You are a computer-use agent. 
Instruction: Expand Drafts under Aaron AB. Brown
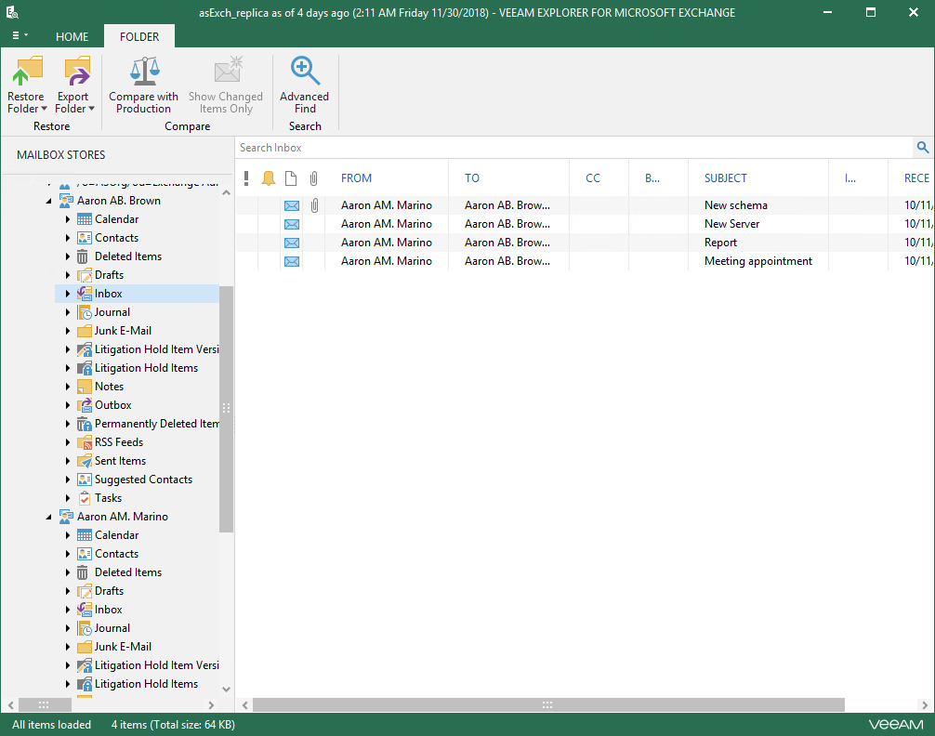[67, 275]
